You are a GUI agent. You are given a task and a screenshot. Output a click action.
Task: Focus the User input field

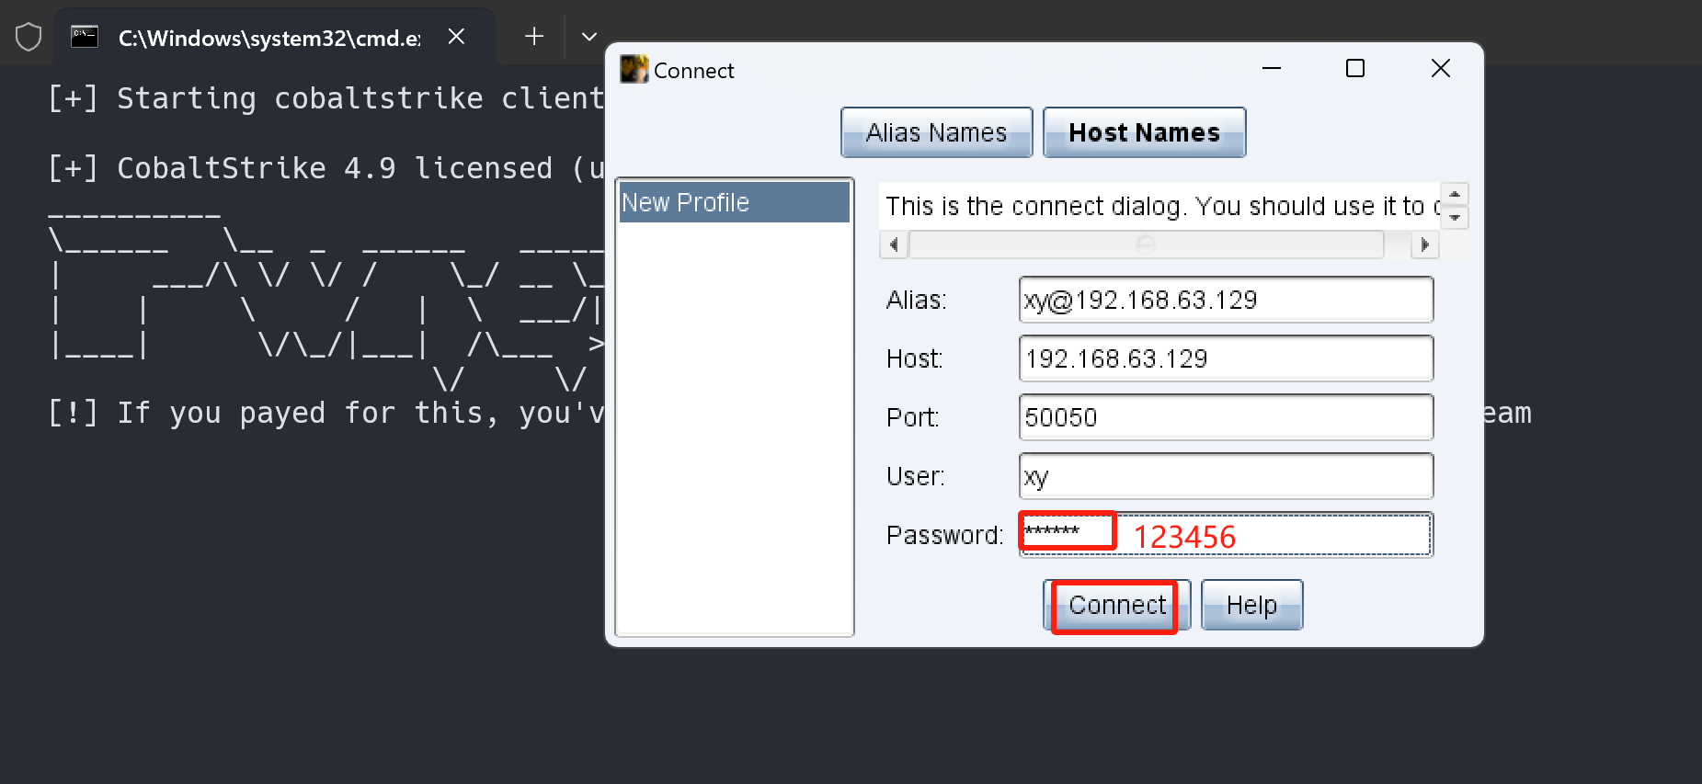tap(1226, 476)
